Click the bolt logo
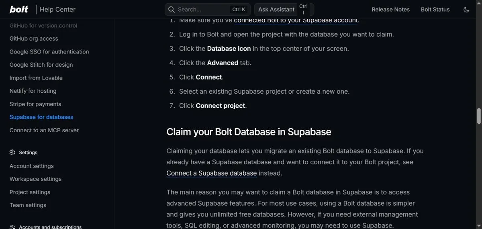Viewport: 482px width, 229px height. tap(19, 9)
